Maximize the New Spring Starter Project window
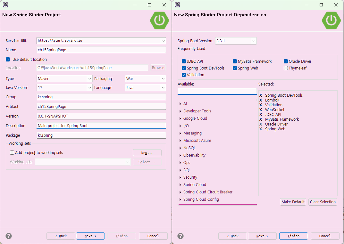 pos(149,5)
